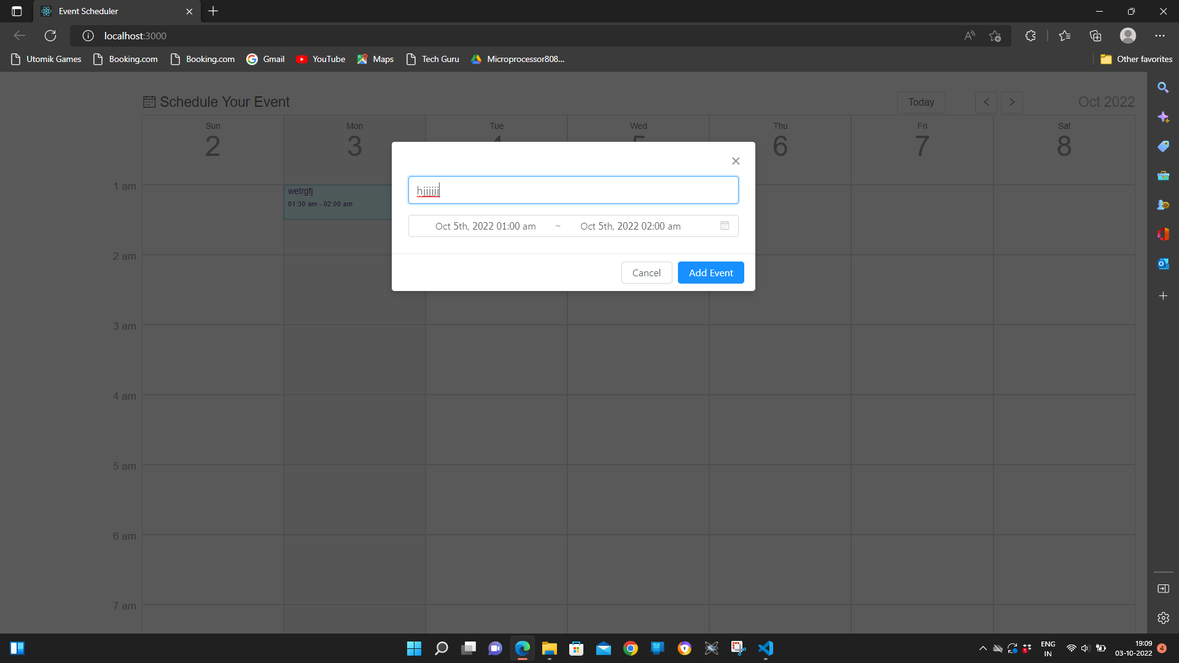Viewport: 1179px width, 663px height.
Task: Click the search icon in the sidebar
Action: (1164, 87)
